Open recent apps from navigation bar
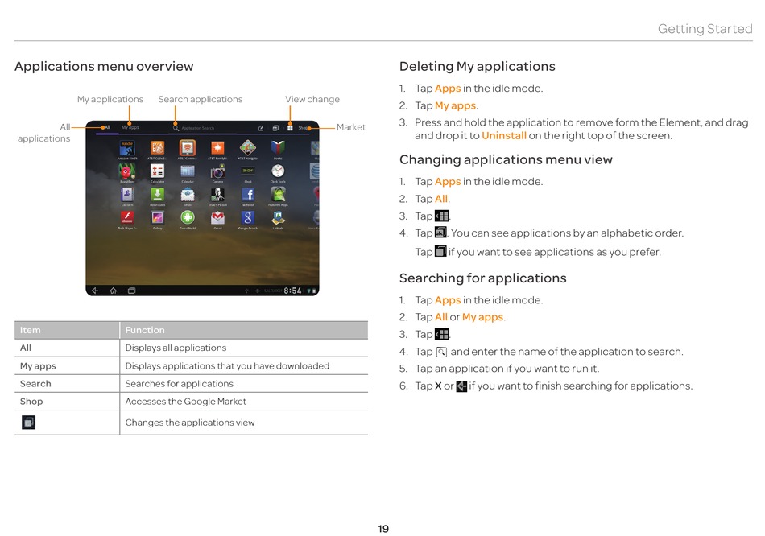 (131, 291)
